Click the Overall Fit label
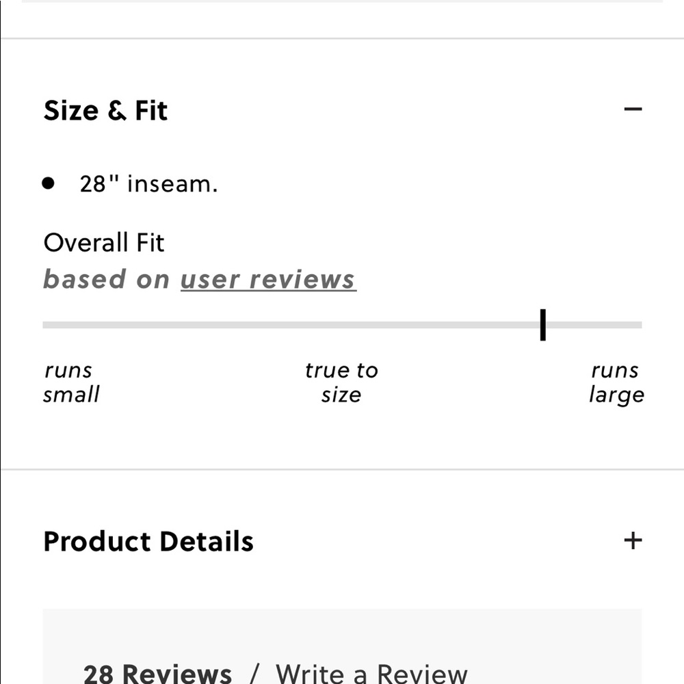 [104, 243]
